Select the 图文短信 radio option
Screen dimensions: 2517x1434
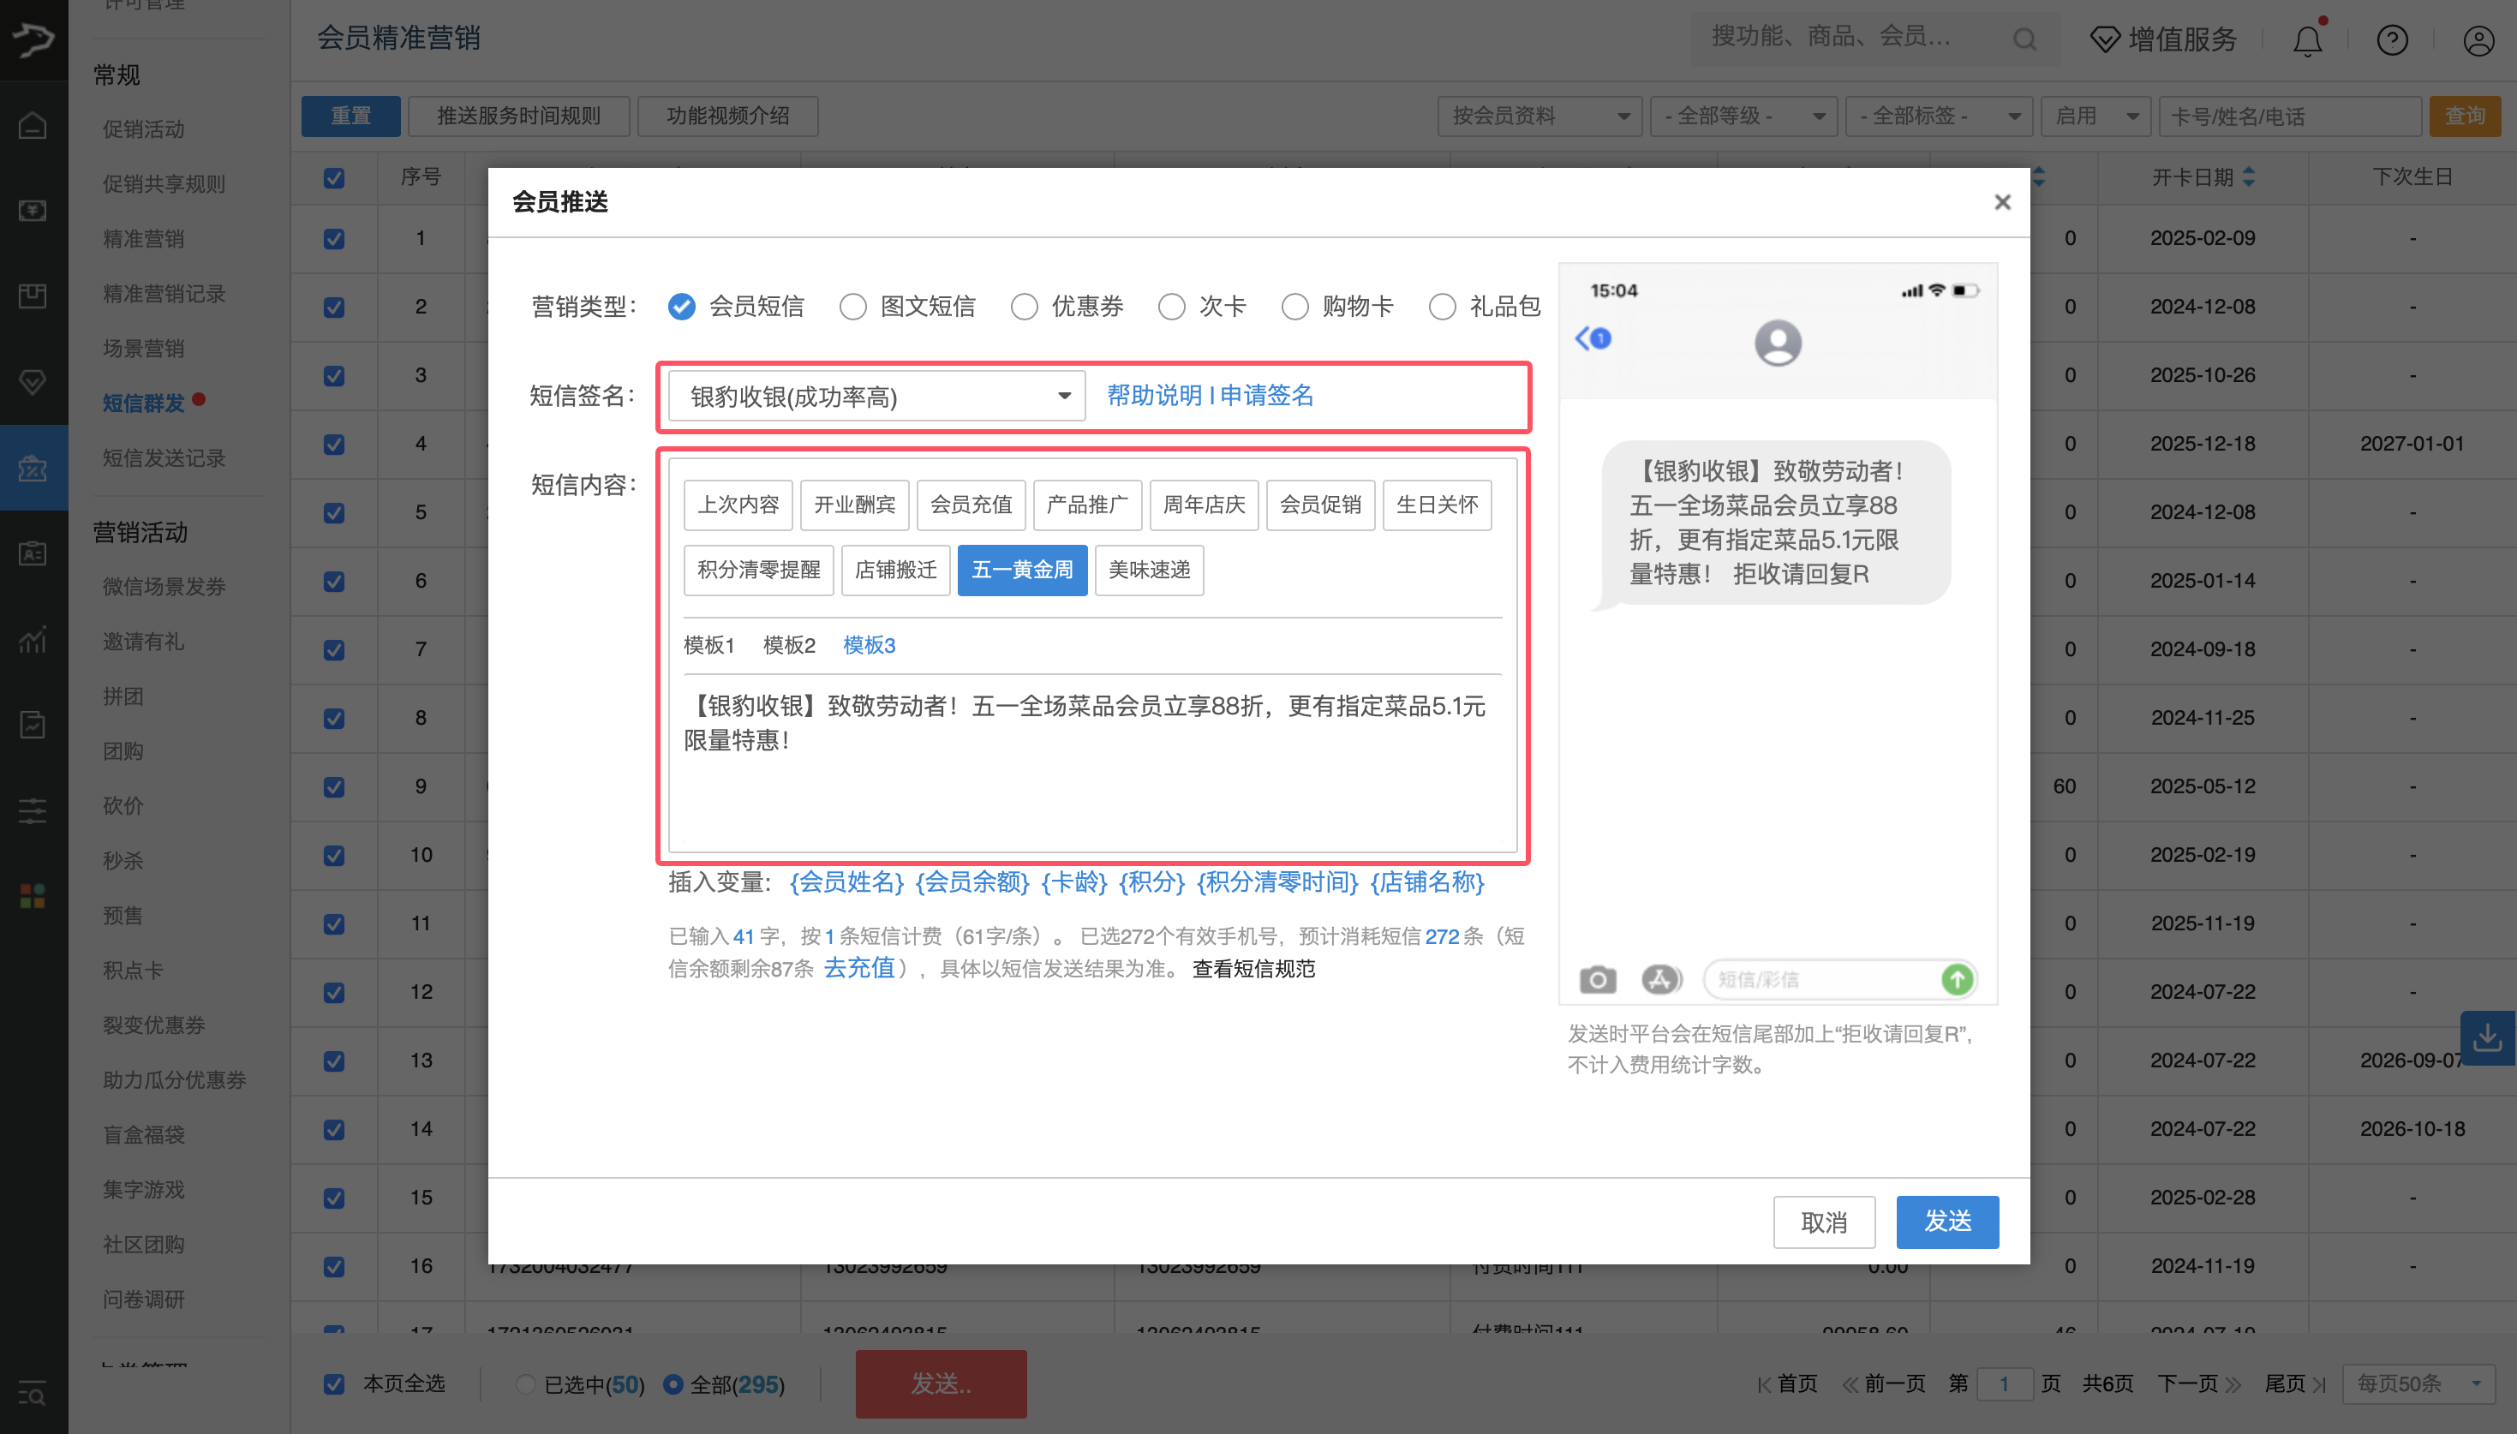point(852,308)
